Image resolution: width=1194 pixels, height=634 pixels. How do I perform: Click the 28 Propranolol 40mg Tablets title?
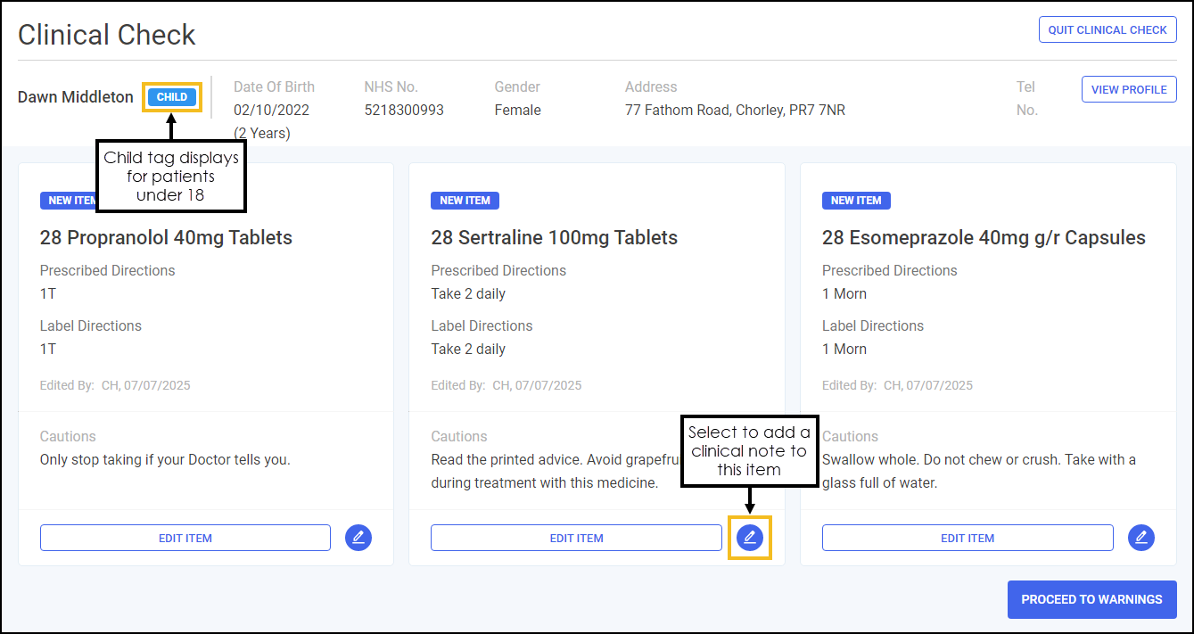166,238
